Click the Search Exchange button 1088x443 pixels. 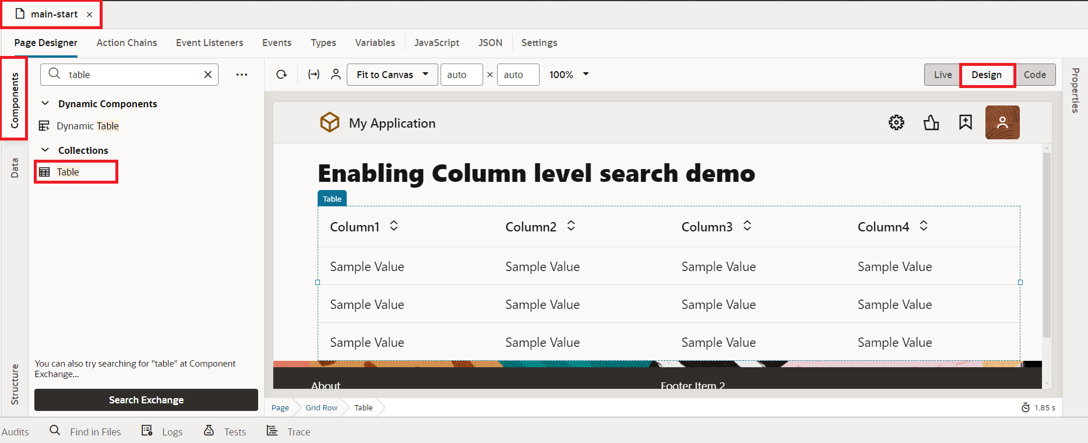[x=146, y=400]
